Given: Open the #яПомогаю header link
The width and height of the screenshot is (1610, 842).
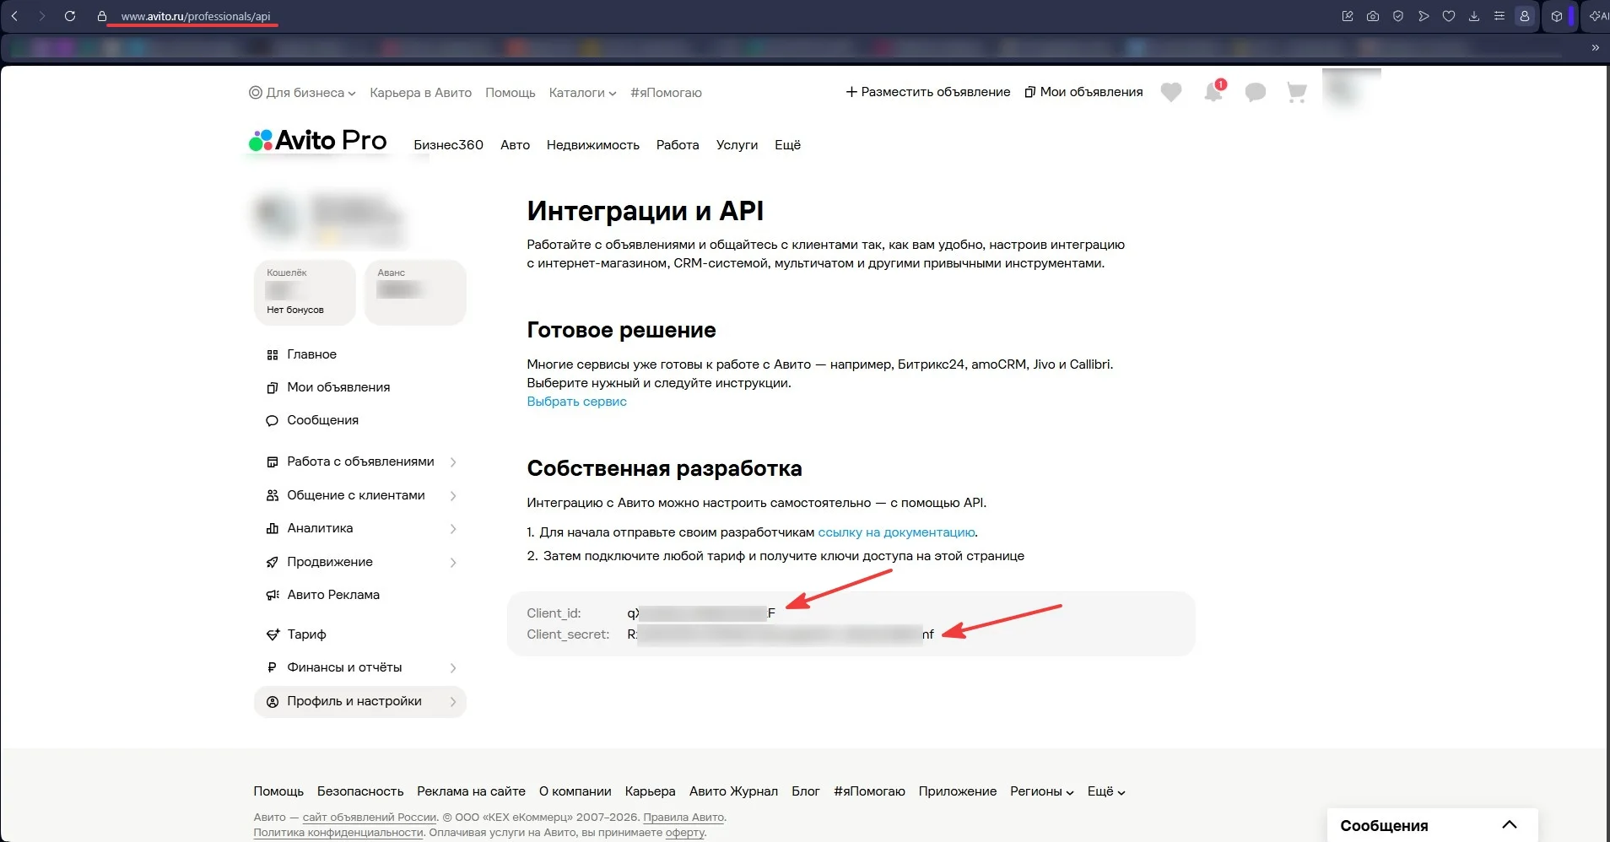Looking at the screenshot, I should coord(666,93).
